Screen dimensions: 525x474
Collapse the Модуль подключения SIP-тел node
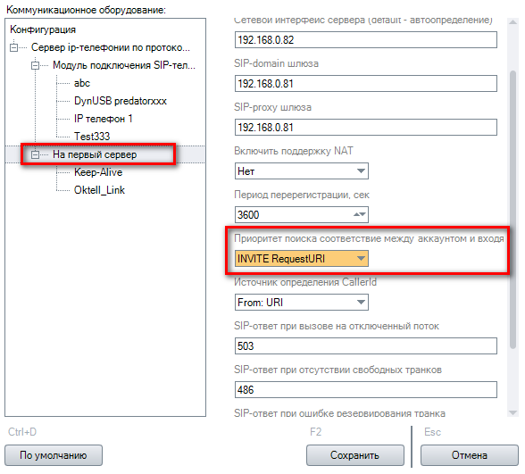[x=35, y=65]
